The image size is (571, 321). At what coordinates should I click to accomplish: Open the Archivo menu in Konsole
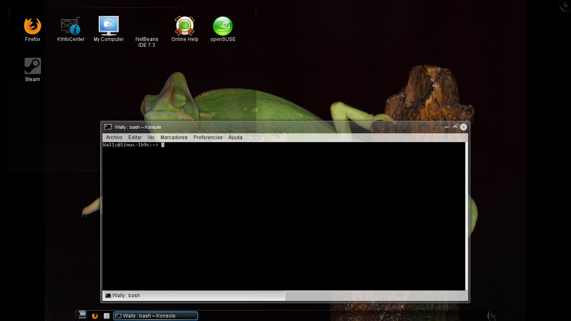pyautogui.click(x=114, y=137)
